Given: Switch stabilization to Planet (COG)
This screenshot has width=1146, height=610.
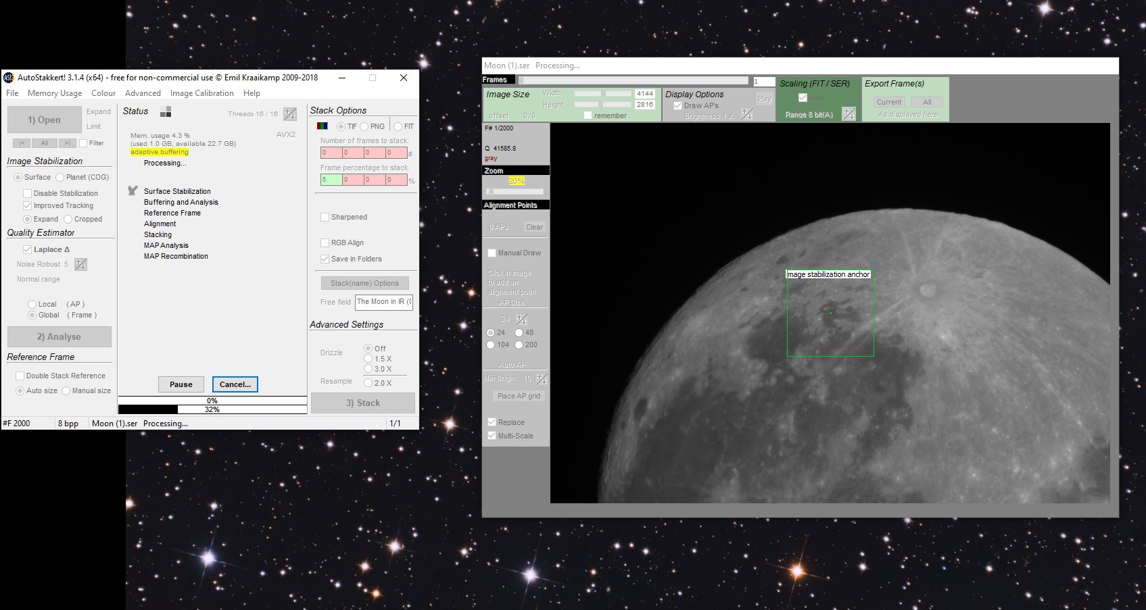Looking at the screenshot, I should (62, 177).
